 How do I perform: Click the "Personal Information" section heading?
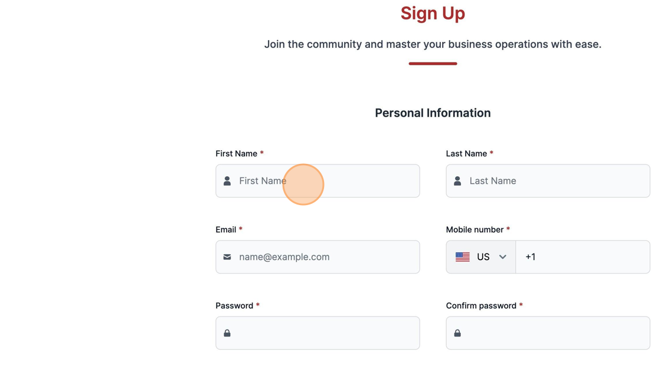point(433,113)
